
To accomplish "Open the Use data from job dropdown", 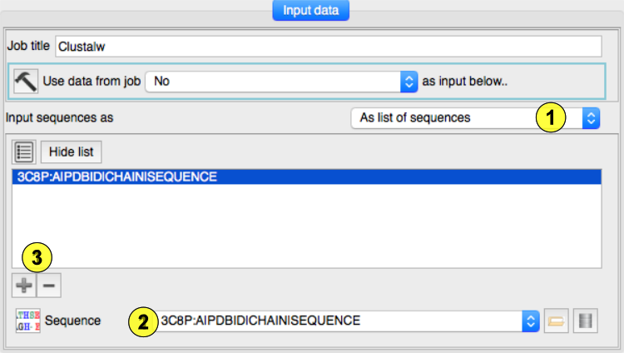I will click(x=281, y=81).
